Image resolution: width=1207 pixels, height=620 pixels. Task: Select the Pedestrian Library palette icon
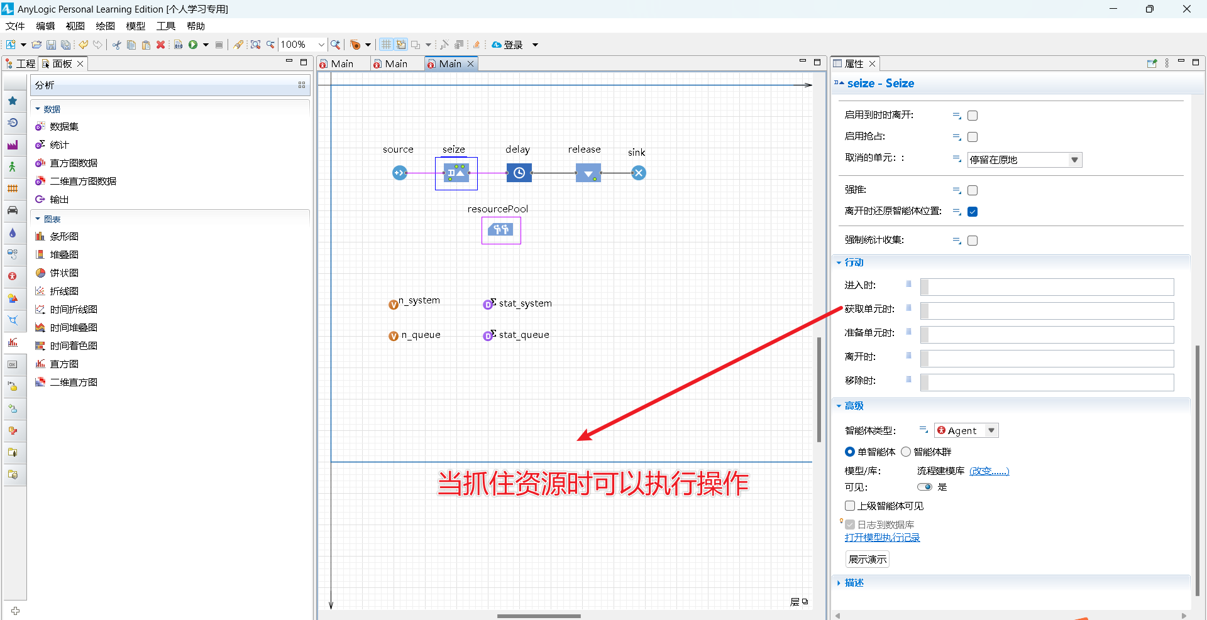click(13, 166)
